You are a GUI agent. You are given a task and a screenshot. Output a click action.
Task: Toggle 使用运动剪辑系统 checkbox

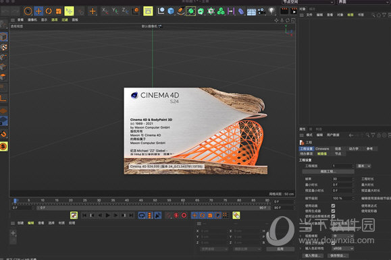tap(333, 216)
